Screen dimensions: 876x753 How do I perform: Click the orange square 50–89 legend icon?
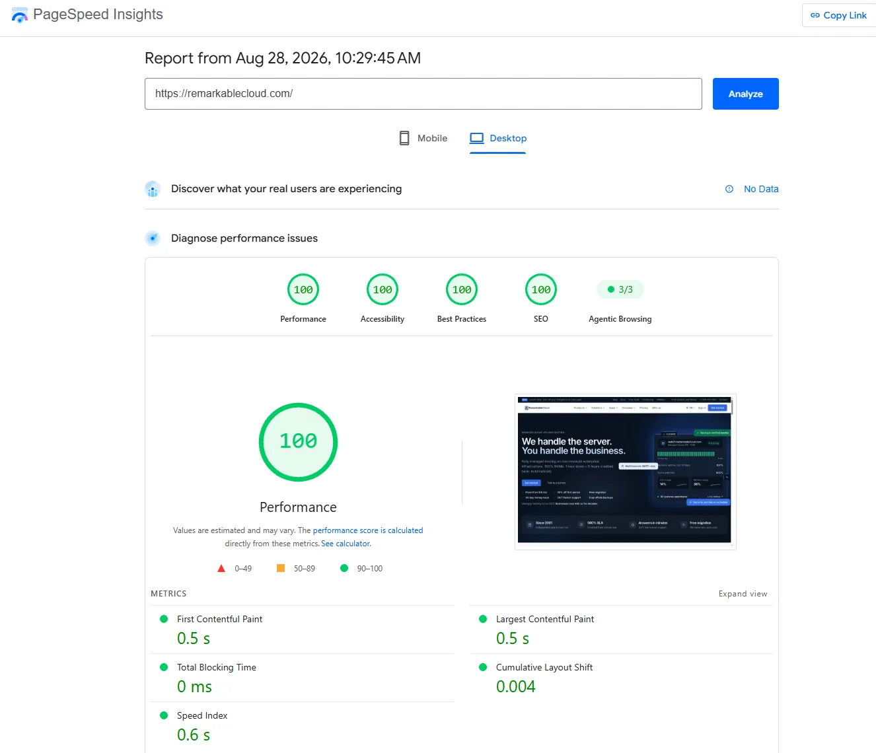click(x=281, y=568)
